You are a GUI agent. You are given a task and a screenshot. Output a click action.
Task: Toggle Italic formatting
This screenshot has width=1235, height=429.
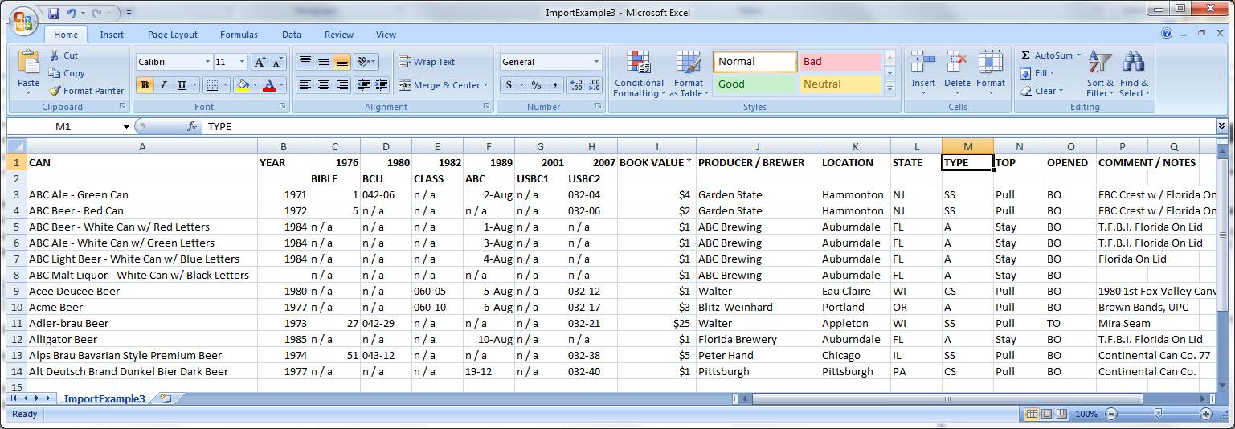164,85
